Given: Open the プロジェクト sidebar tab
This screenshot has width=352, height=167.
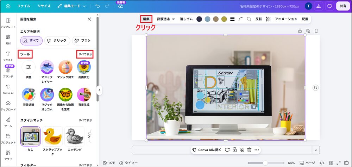Looking at the screenshot, I should (x=8, y=139).
